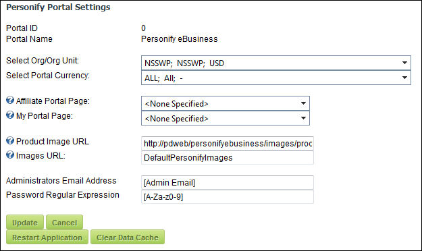Viewport: 422px width, 251px height.
Task: Click the Clear Data Cache button
Action: 128,237
